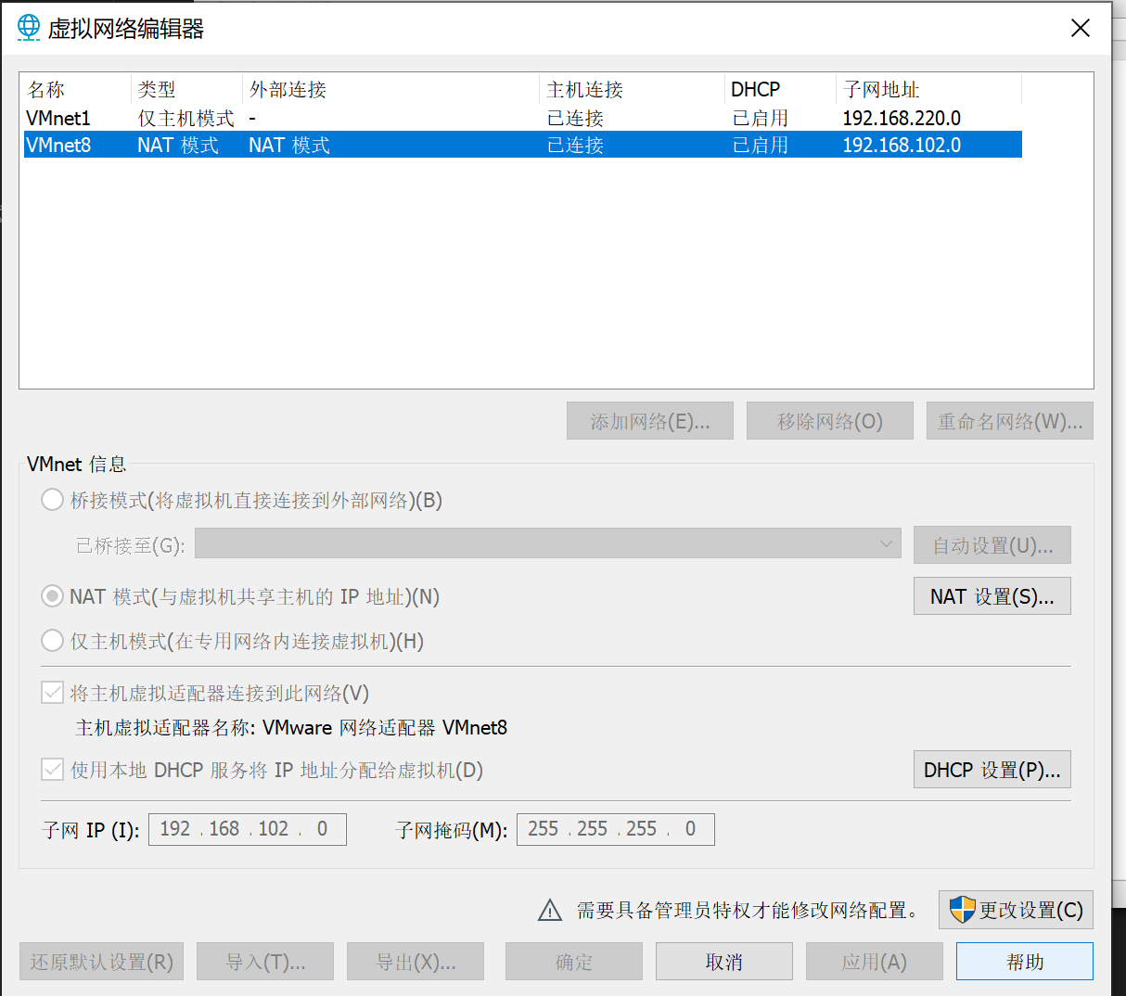This screenshot has width=1126, height=996.
Task: Click 仅主机模式 type cell of VMnet1
Action: 186,118
